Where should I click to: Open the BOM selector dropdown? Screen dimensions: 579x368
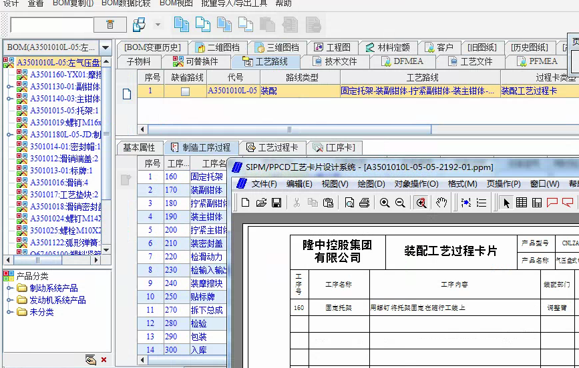[x=106, y=48]
